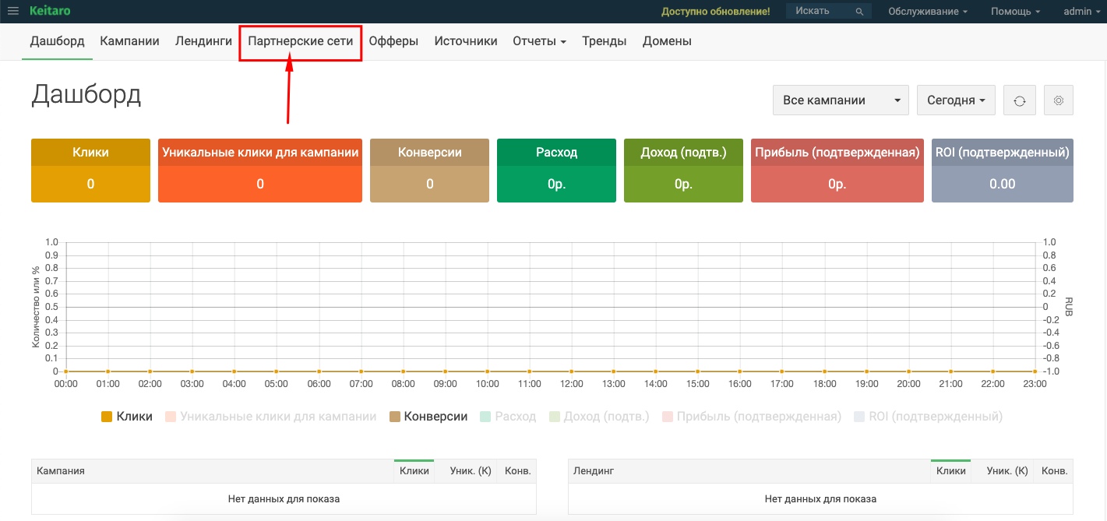Image resolution: width=1107 pixels, height=521 pixels.
Task: Go to Партнерские сети tab
Action: point(301,41)
